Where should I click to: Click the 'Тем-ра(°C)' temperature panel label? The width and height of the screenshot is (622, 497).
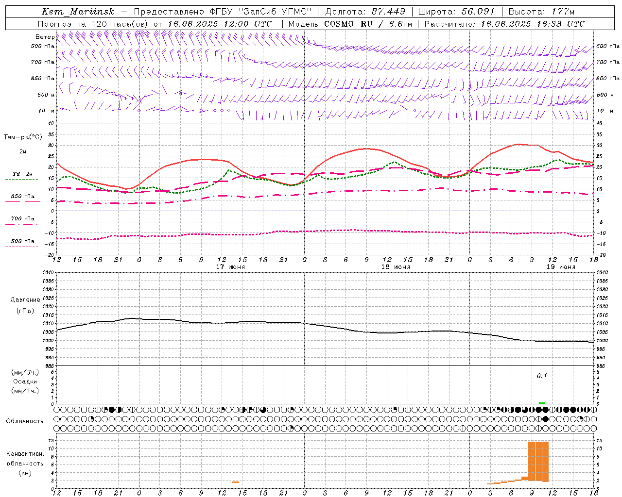(23, 137)
